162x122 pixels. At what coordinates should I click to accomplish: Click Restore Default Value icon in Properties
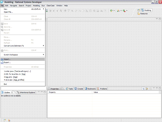[150, 89]
